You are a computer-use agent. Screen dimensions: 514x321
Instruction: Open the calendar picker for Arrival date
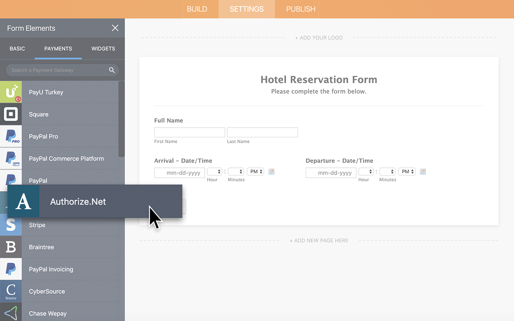[x=271, y=171]
